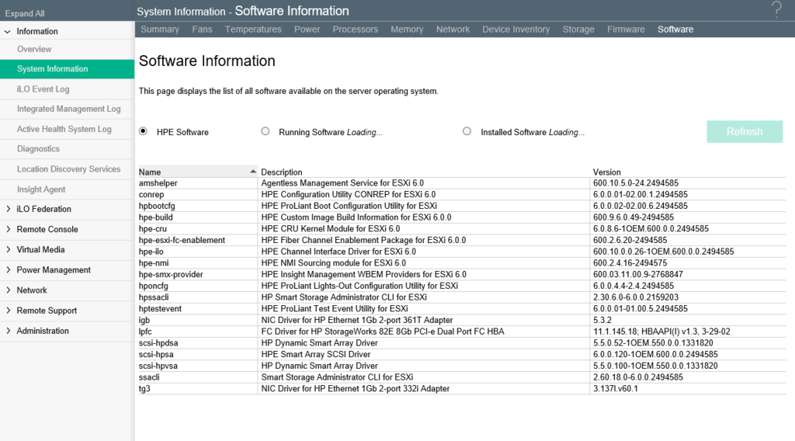This screenshot has width=795, height=441.
Task: Open the Network tab in top bar
Action: tap(453, 30)
